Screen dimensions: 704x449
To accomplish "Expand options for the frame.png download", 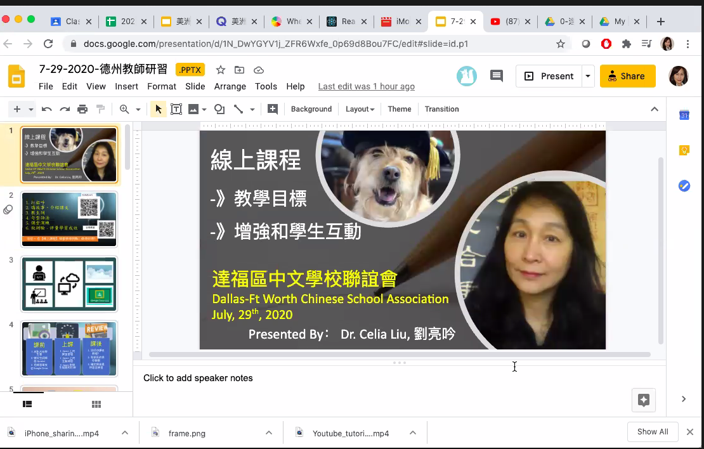I will (270, 433).
